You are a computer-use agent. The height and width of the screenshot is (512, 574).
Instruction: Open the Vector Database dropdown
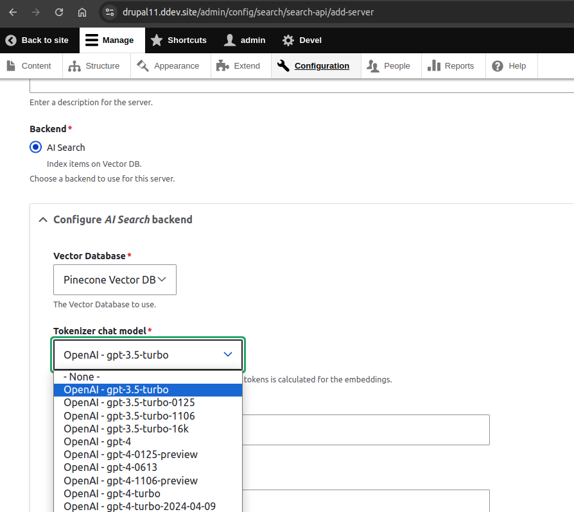[114, 280]
